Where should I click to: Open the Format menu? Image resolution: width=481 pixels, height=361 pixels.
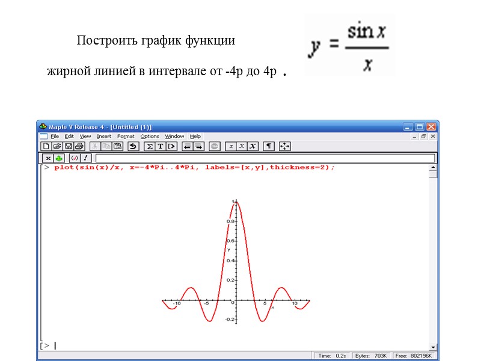[126, 137]
